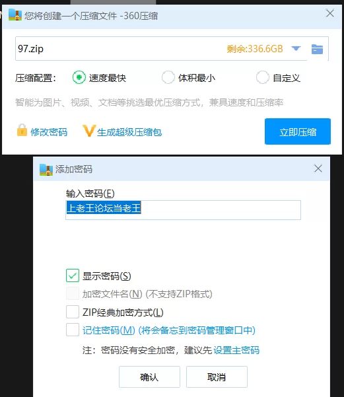
Task: Confirm password with 确认 button
Action: tap(149, 377)
